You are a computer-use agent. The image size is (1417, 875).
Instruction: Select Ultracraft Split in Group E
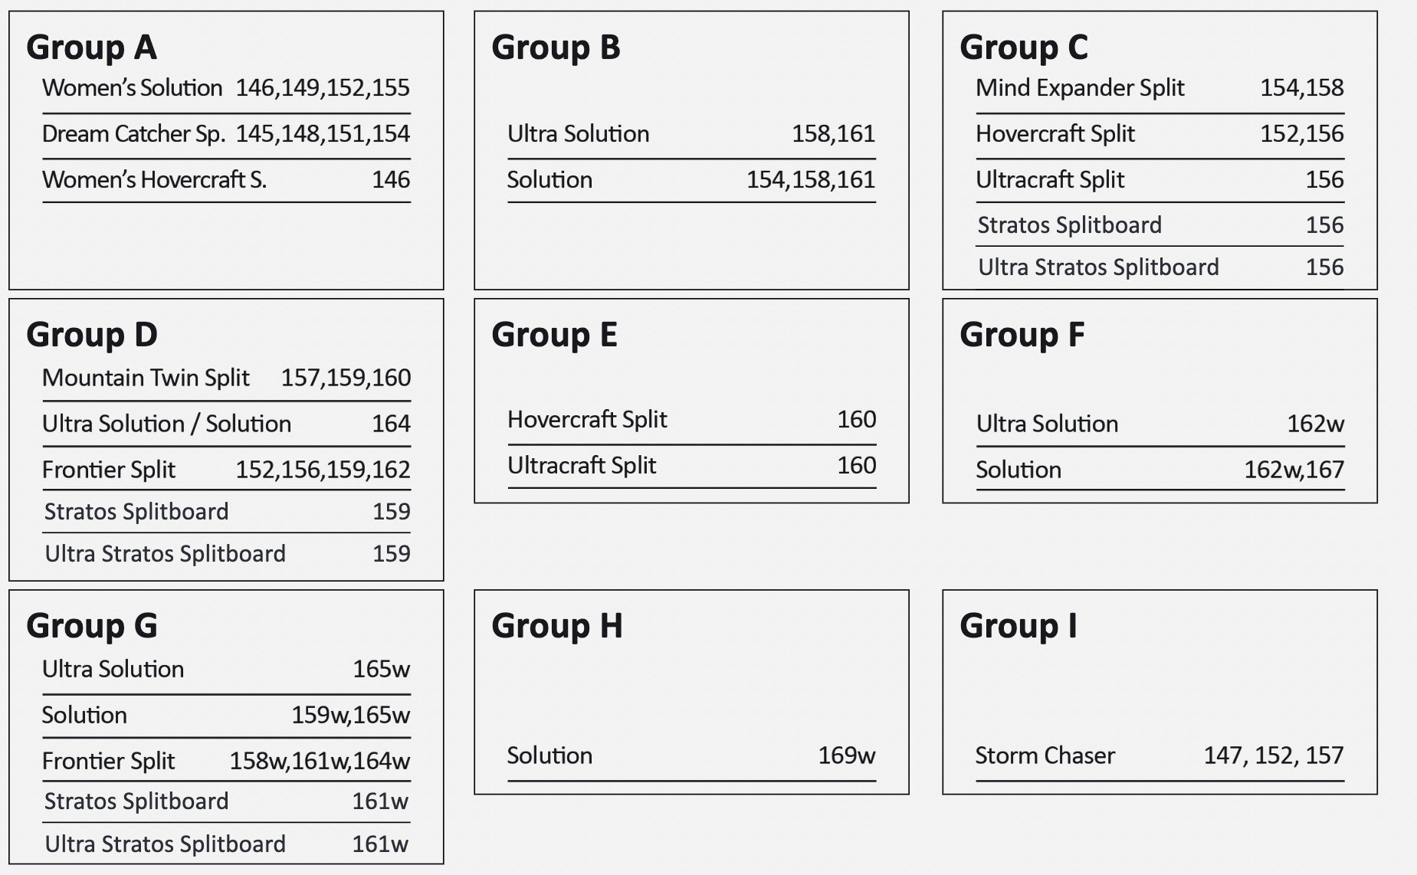tap(582, 466)
